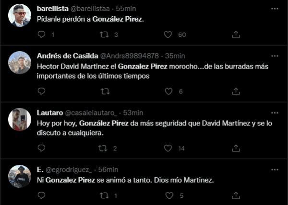The width and height of the screenshot is (288, 205).
Task: Open more options on Andrés de Casilda's tweet
Action: pos(274,55)
